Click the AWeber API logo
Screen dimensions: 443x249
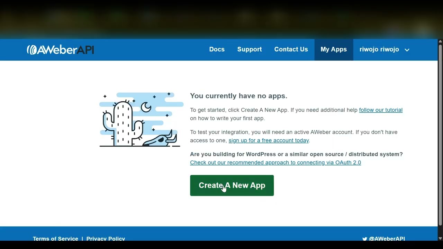tap(61, 50)
